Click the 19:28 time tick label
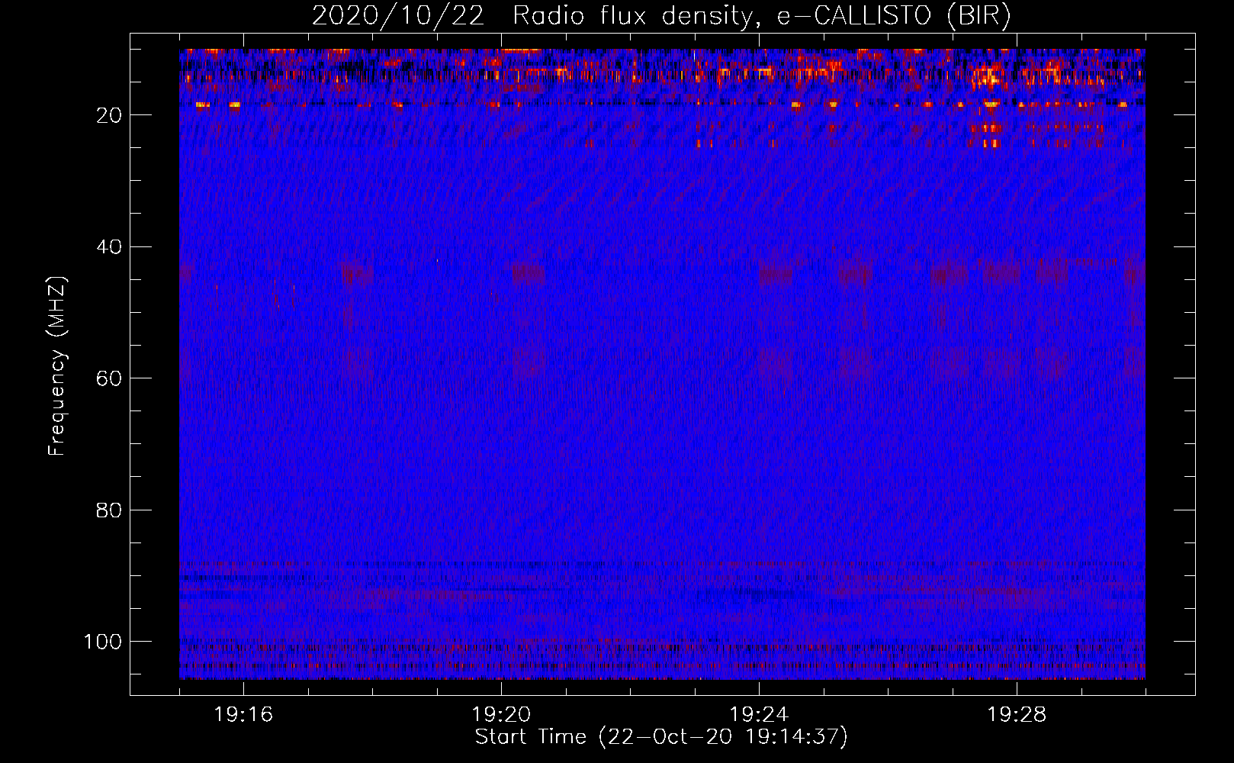This screenshot has height=763, width=1234. 1017,715
